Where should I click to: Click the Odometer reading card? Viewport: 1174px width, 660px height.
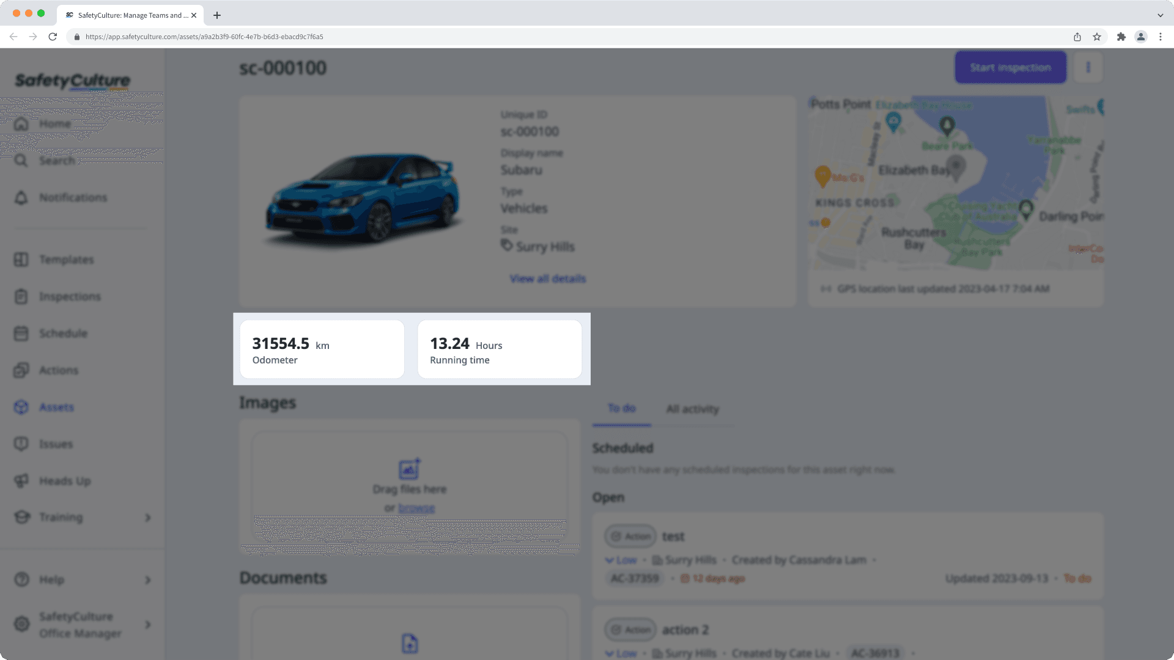(322, 350)
